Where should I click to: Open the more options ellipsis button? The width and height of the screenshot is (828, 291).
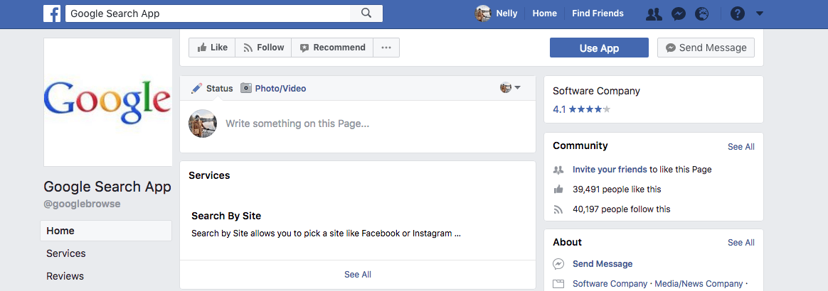[386, 48]
